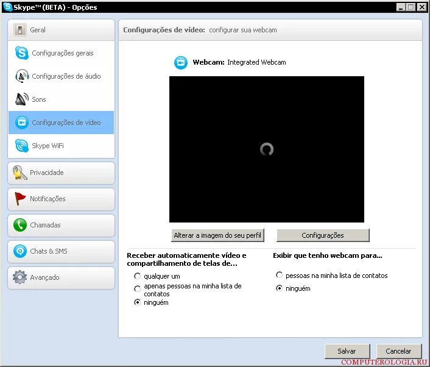Select 'apenas pessoas na minha lista de contatos'

(x=137, y=288)
